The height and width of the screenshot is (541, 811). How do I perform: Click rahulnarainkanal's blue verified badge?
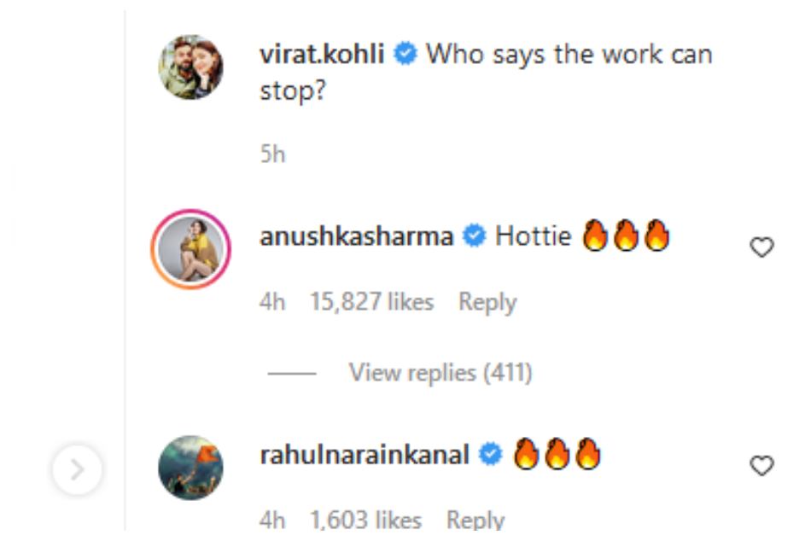[x=491, y=456]
